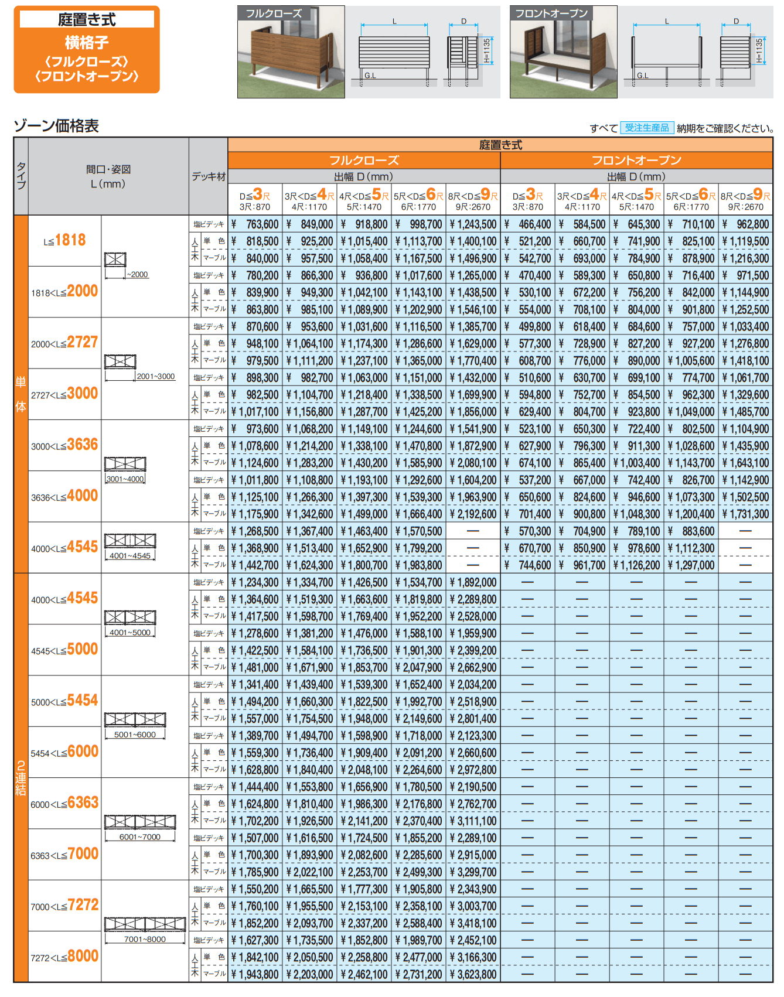This screenshot has height=997, width=784.
Task: Select the ¥3,623,800 price cell
Action: coord(473,974)
